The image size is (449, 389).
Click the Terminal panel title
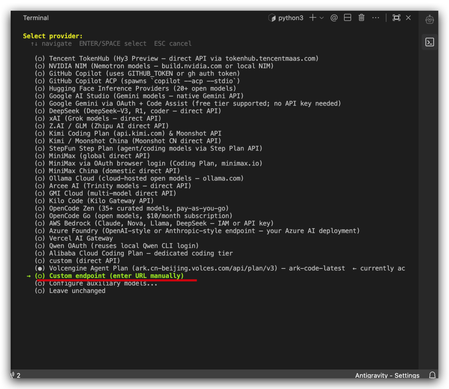coord(36,18)
